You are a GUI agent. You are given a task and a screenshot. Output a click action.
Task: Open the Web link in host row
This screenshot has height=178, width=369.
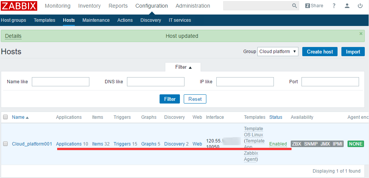(x=197, y=144)
